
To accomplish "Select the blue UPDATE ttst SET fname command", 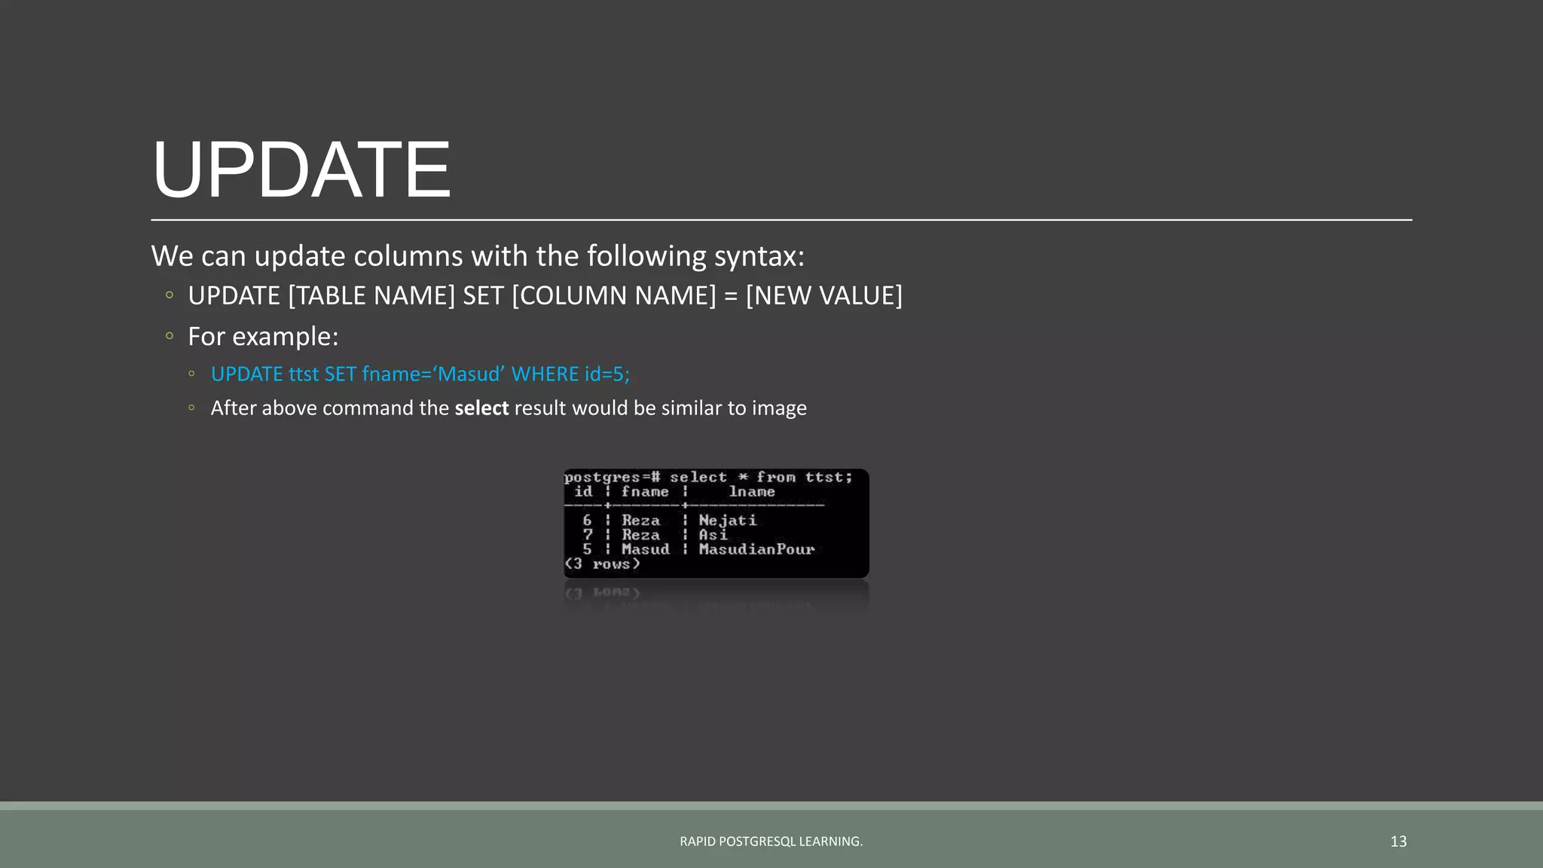I will point(420,374).
